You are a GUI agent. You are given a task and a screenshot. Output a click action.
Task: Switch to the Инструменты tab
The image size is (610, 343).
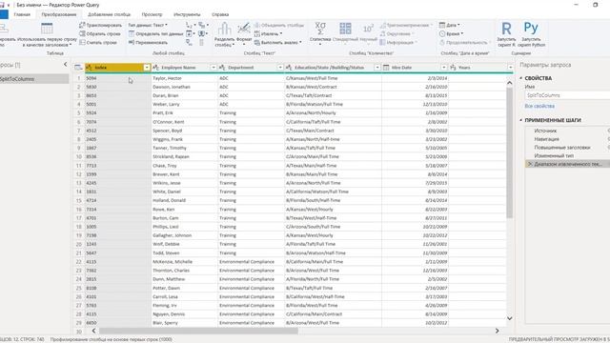point(187,14)
